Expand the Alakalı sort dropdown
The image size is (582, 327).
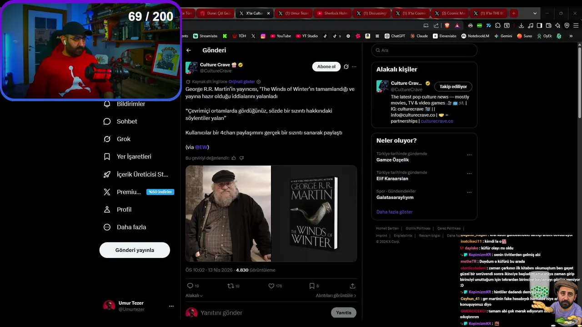point(194,296)
